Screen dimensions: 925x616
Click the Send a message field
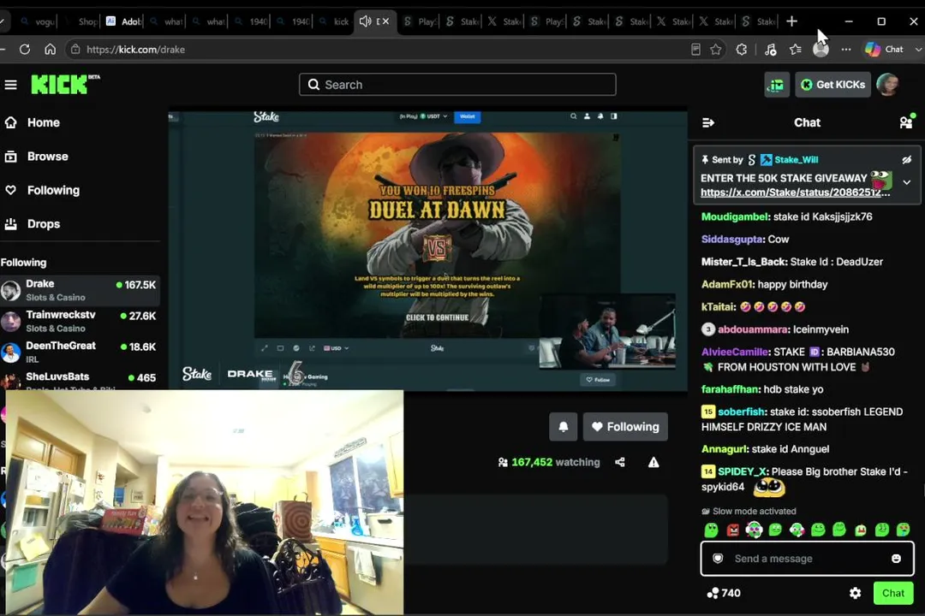(807, 558)
